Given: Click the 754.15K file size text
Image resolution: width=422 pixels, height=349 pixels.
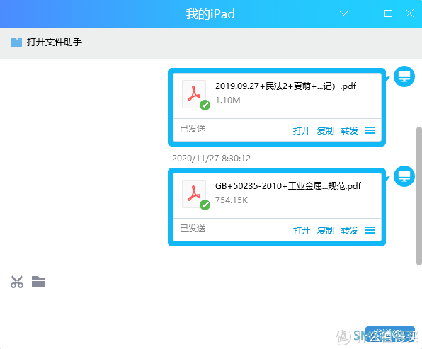Looking at the screenshot, I should (232, 200).
